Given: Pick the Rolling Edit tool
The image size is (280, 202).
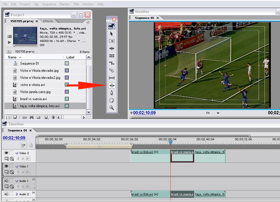Looking at the screenshot, I should click(111, 56).
